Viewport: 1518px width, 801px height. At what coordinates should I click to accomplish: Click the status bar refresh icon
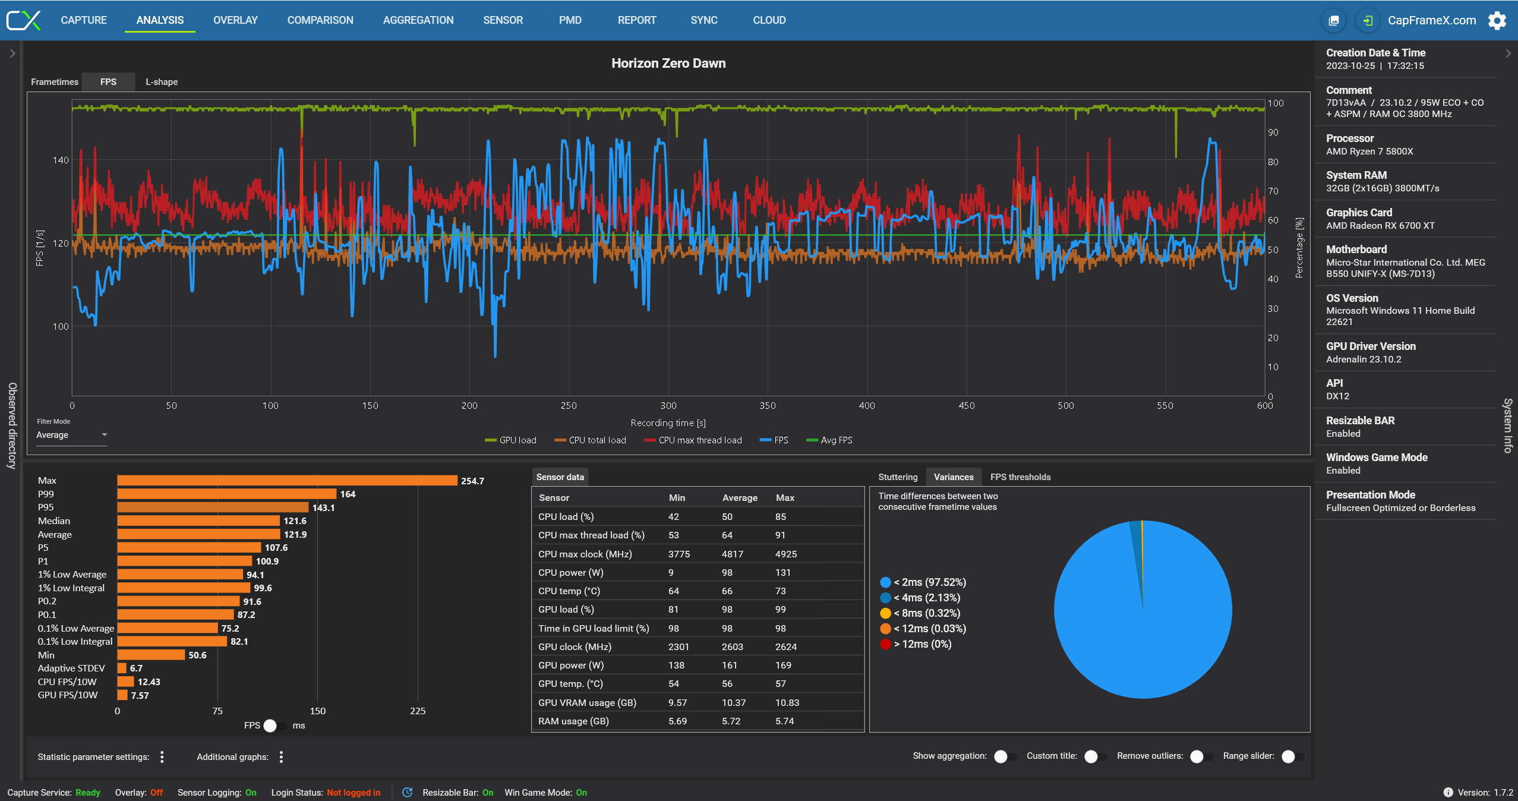coord(407,792)
